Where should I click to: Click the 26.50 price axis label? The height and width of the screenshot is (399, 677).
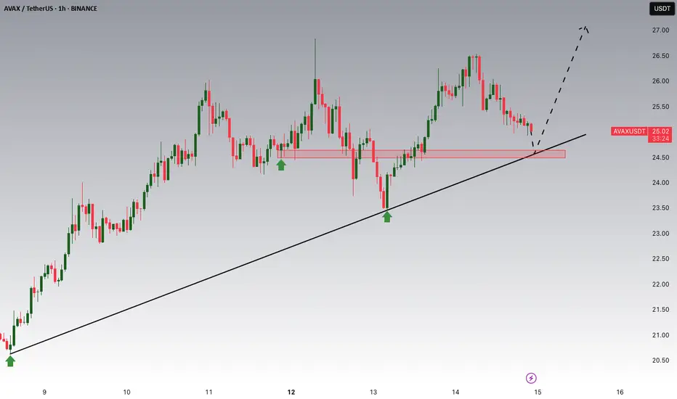[660, 56]
